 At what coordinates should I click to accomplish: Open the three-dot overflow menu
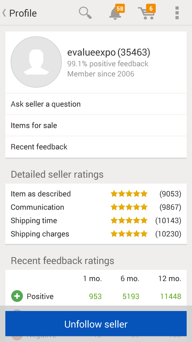[x=177, y=13]
